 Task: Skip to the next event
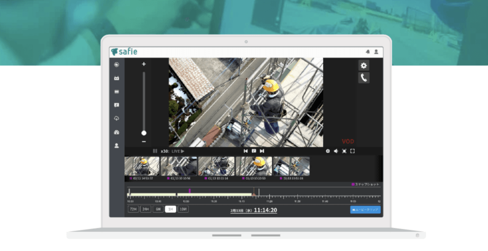point(262,151)
